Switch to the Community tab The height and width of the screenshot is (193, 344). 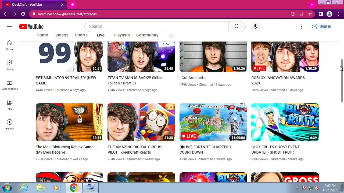(147, 35)
